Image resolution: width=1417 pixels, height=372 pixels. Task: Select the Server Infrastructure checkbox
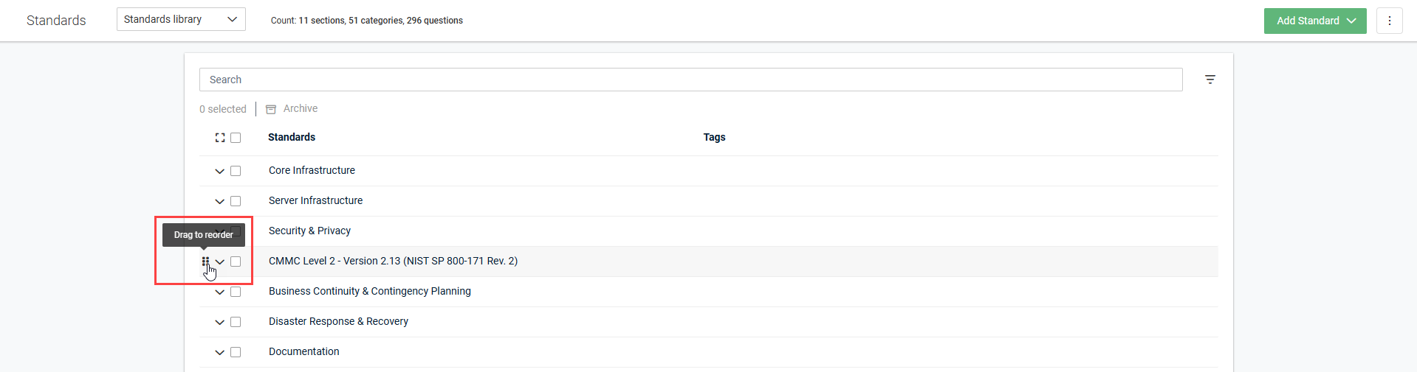tap(236, 201)
